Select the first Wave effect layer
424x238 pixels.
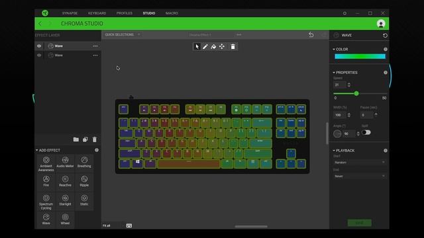68,46
